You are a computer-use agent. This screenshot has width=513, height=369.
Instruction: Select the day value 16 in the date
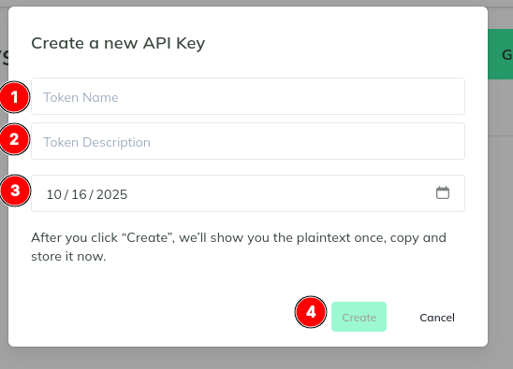pos(79,194)
